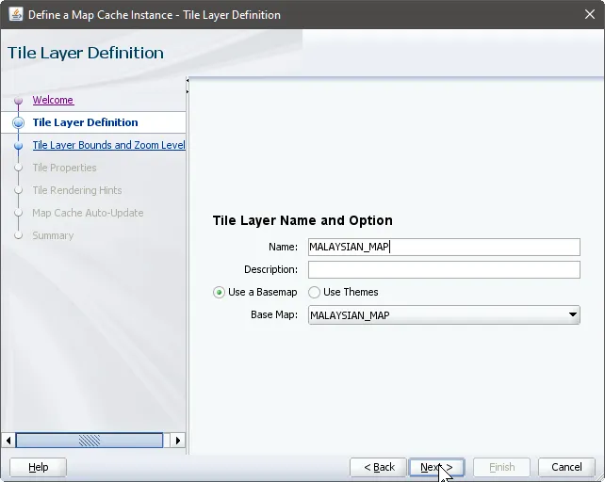The height and width of the screenshot is (482, 605).
Task: Select the Use a Basemap radio button
Action: (220, 292)
